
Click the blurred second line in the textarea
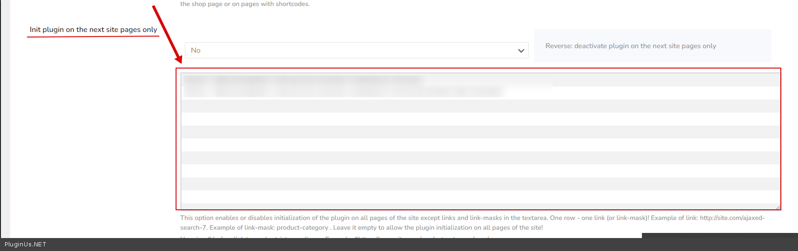344,92
